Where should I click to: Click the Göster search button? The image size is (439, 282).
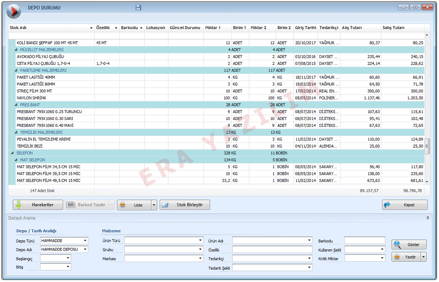409,244
